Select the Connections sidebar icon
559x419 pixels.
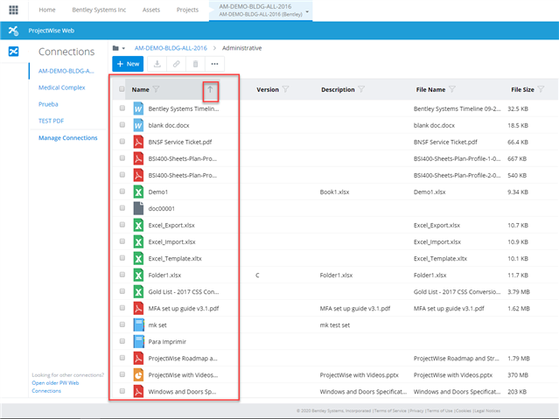13,52
